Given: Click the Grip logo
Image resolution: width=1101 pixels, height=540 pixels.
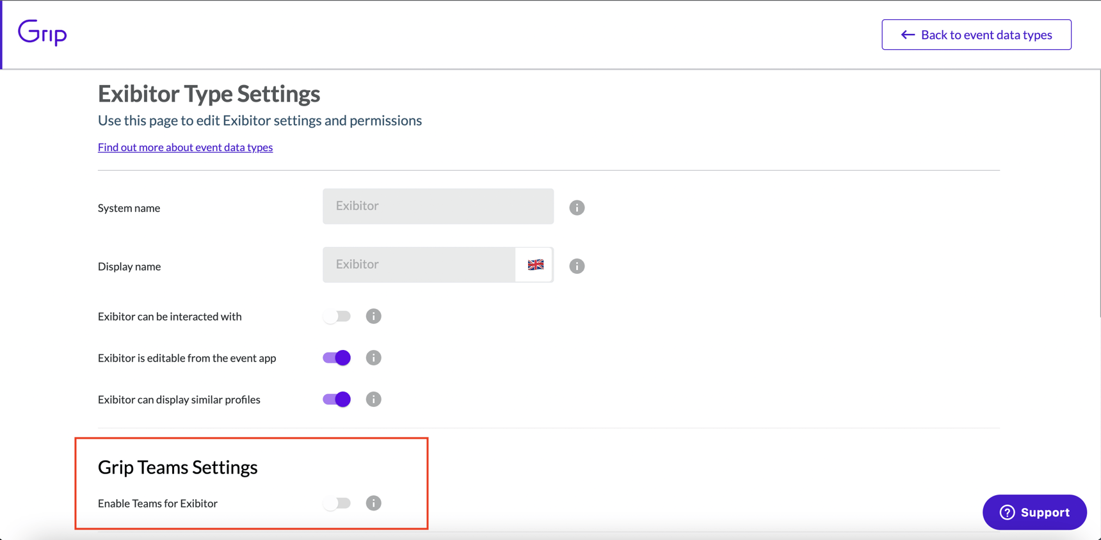Looking at the screenshot, I should click(x=42, y=33).
